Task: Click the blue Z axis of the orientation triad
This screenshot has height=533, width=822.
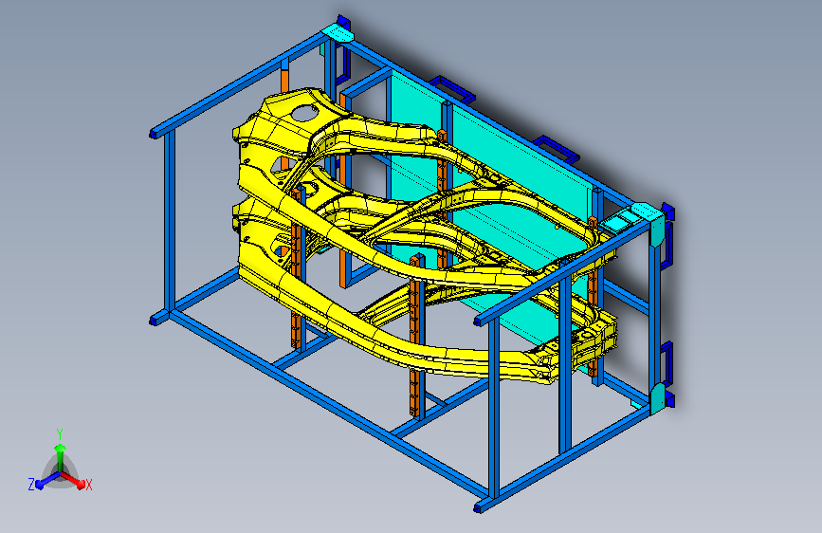Action: [x=47, y=480]
